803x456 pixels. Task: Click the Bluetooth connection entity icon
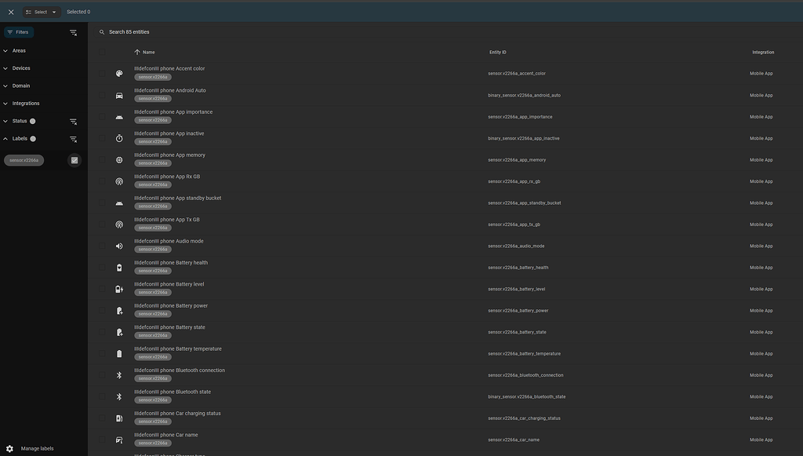point(117,374)
